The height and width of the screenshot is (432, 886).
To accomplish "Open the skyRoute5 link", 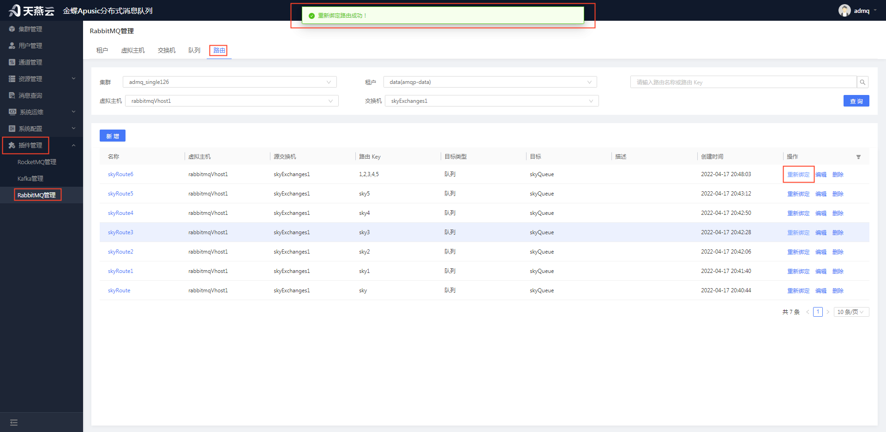I will (x=120, y=194).
